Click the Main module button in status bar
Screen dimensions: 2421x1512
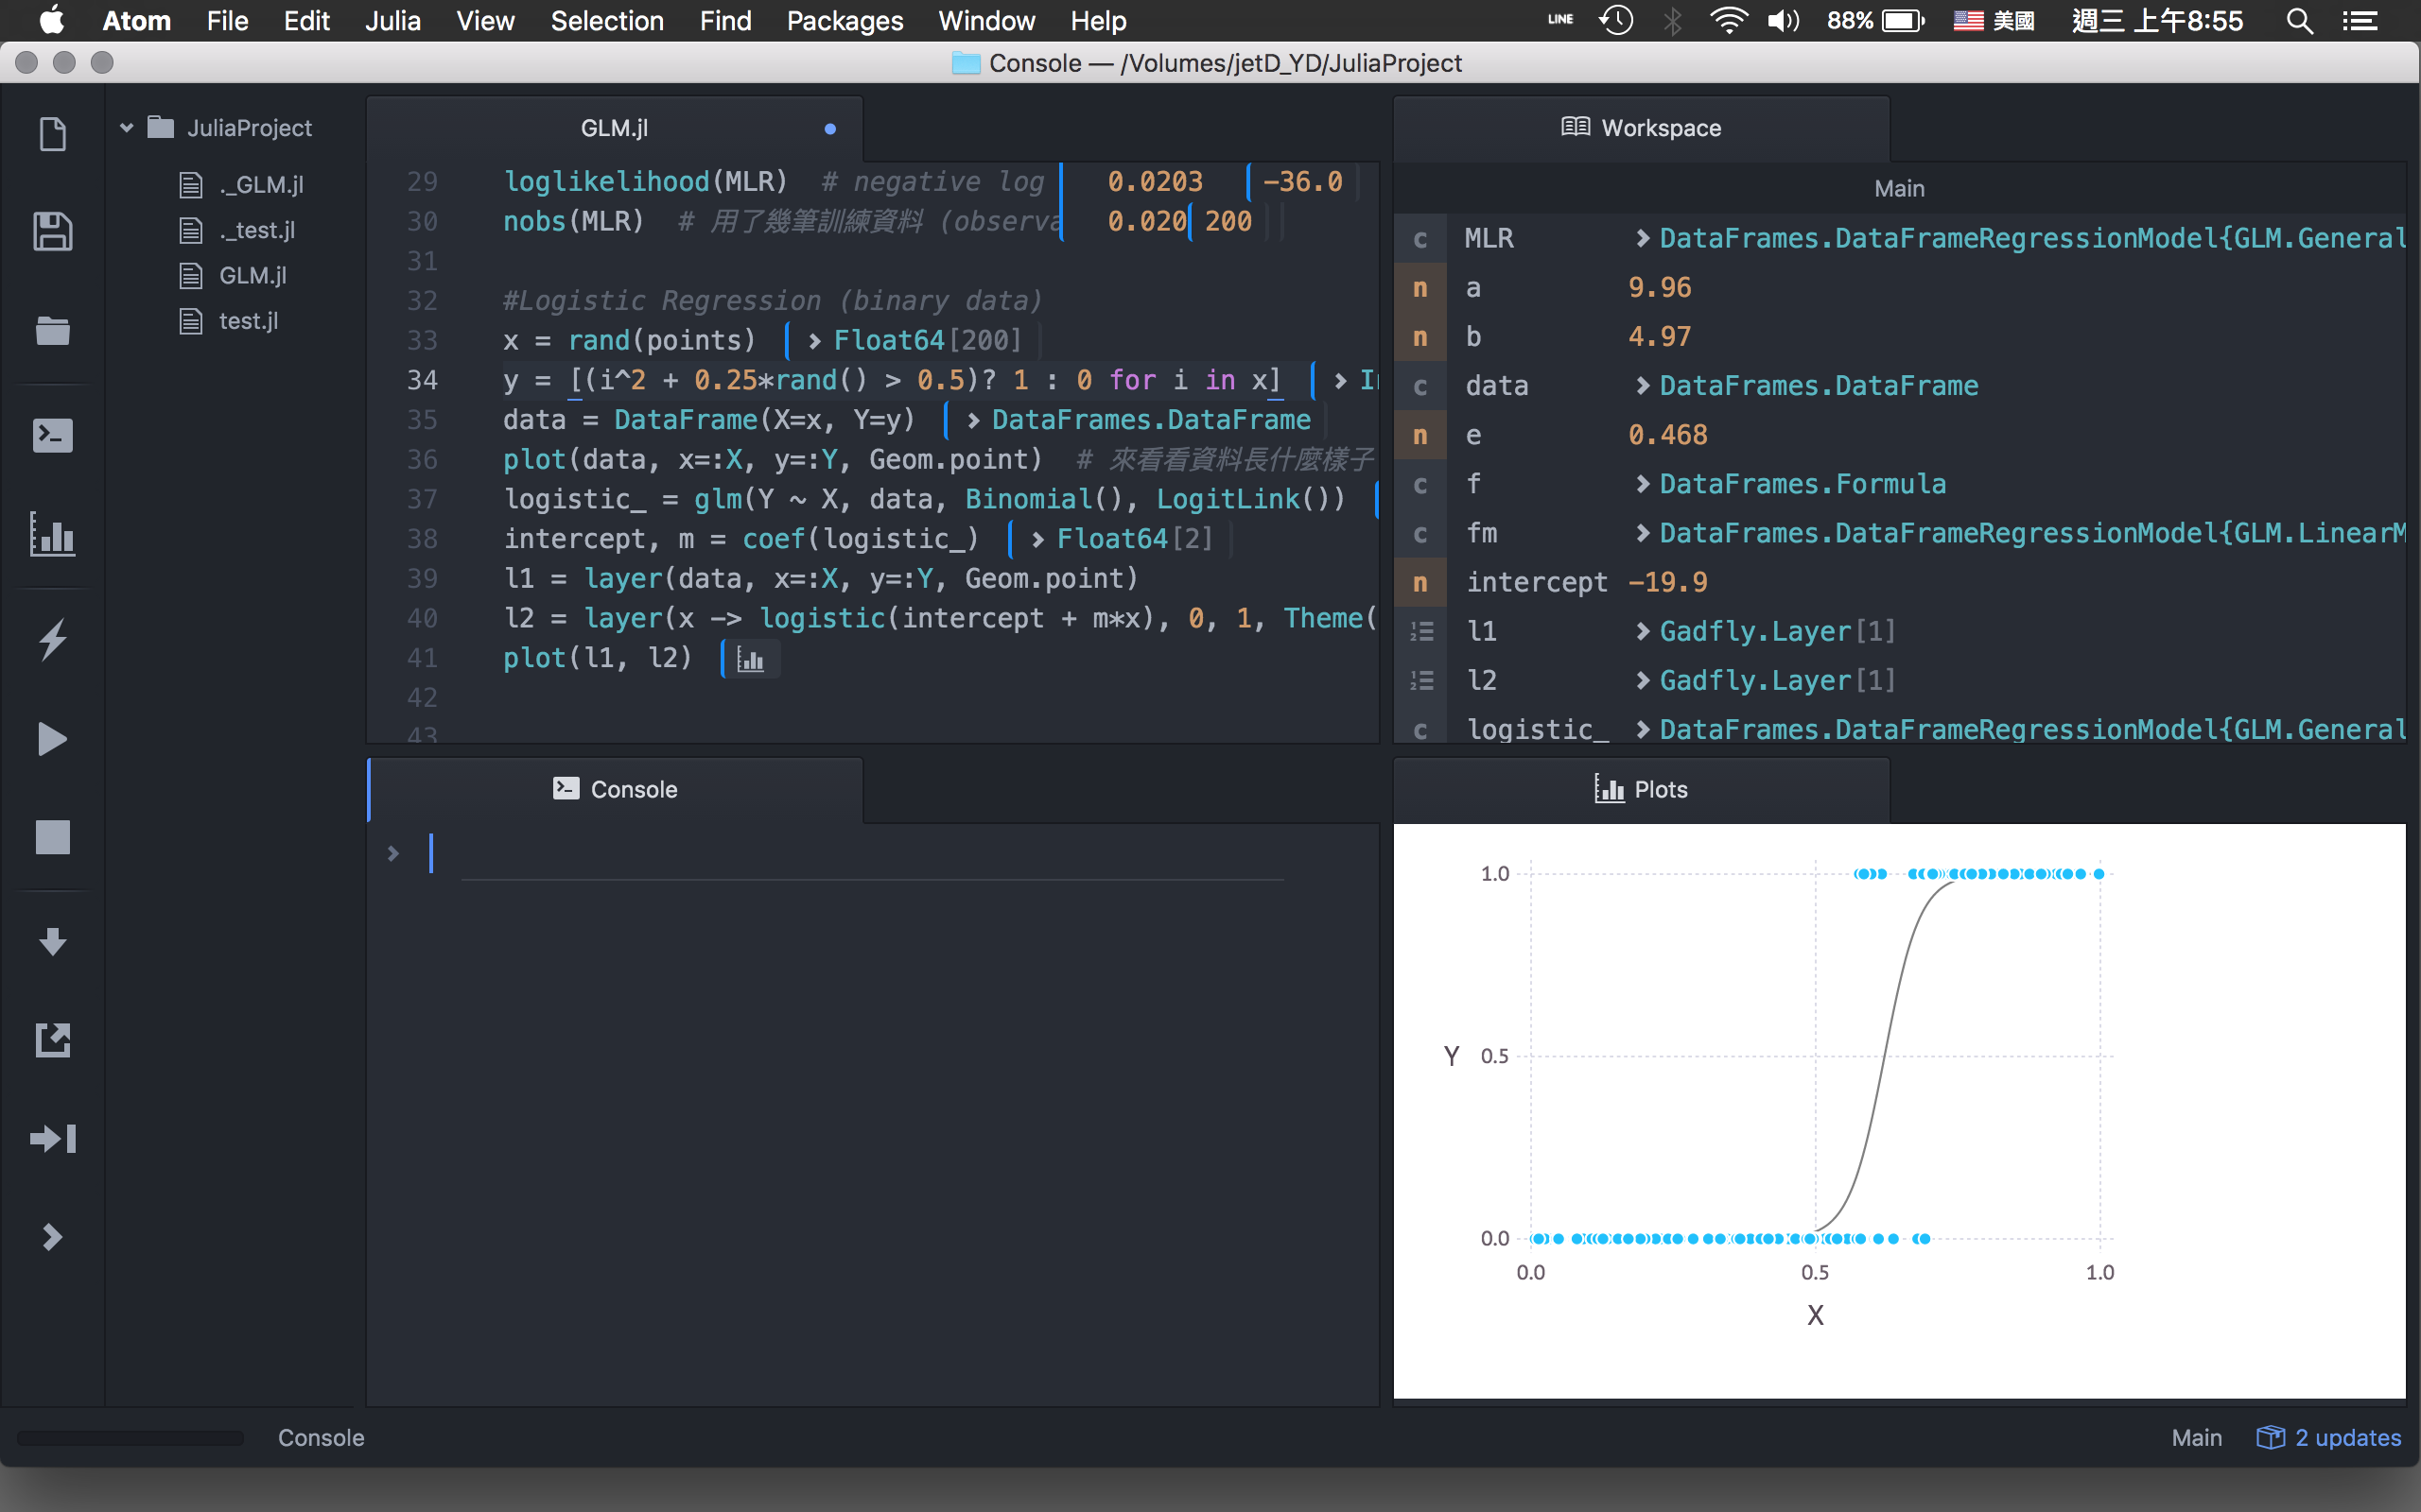click(2195, 1437)
